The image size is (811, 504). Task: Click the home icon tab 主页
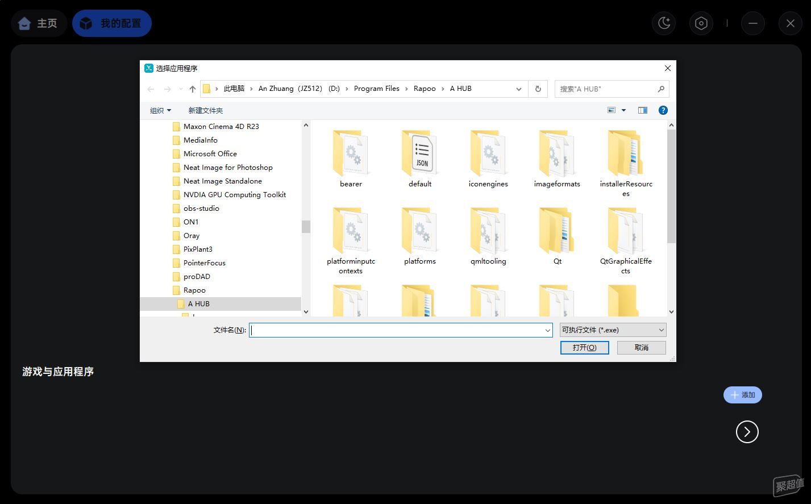click(x=39, y=23)
